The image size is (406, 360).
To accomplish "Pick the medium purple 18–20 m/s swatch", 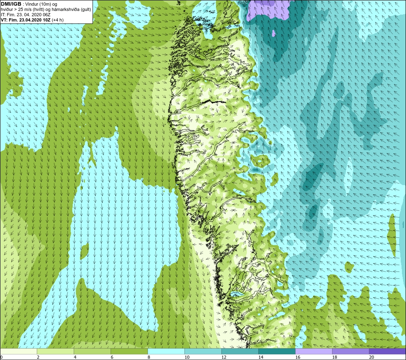I will click(351, 351).
